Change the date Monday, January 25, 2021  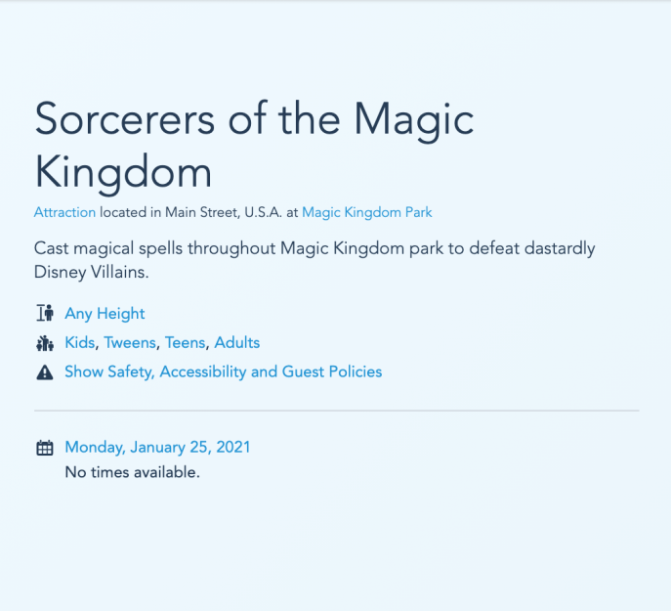(x=157, y=448)
